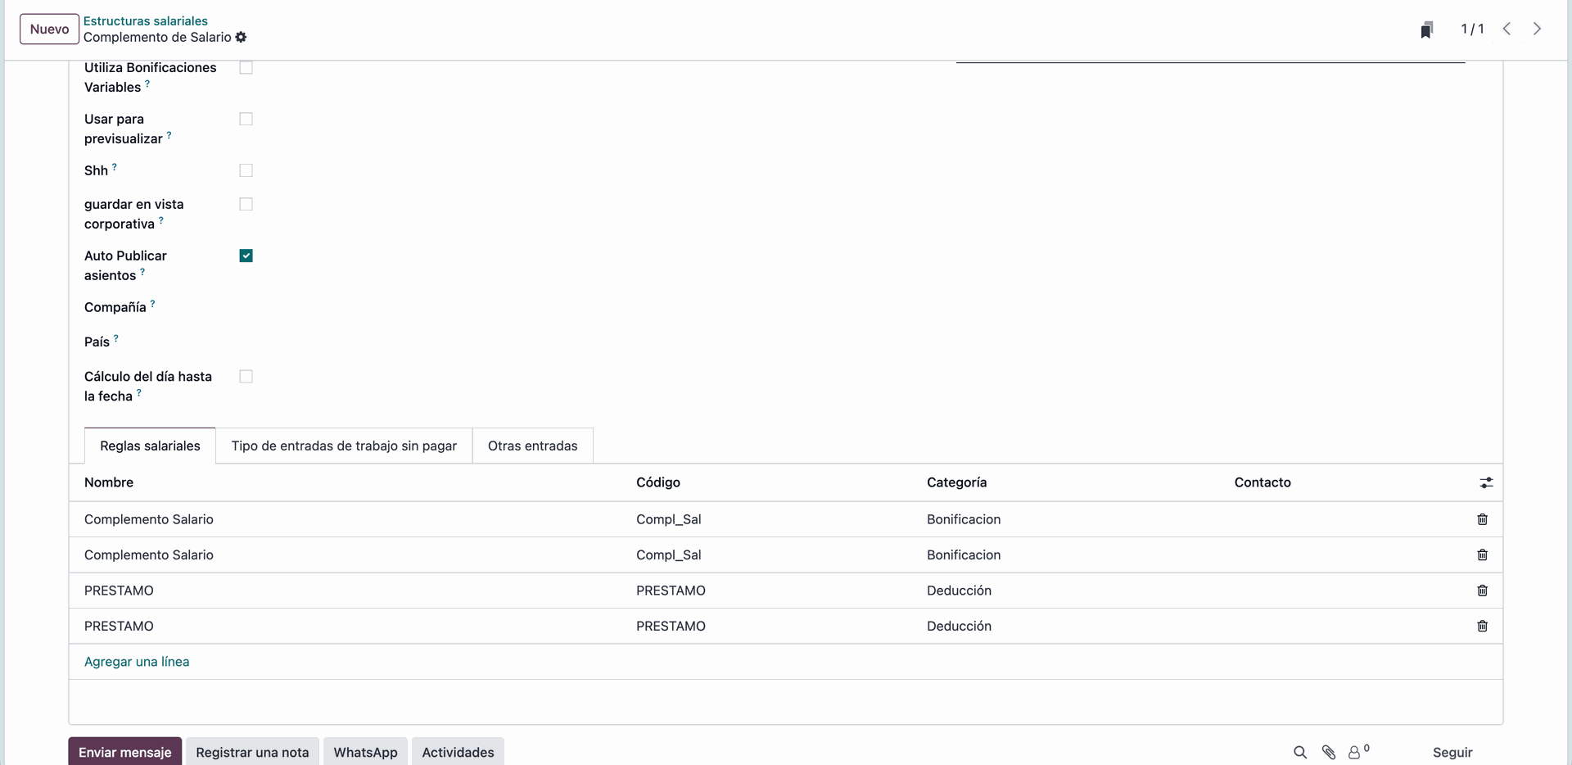Click the gear icon next to Complemento de Salario
Image resolution: width=1572 pixels, height=765 pixels.
[x=241, y=38]
